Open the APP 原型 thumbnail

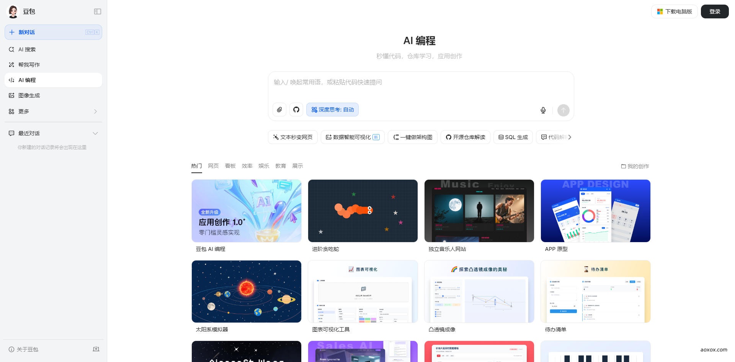click(x=596, y=211)
